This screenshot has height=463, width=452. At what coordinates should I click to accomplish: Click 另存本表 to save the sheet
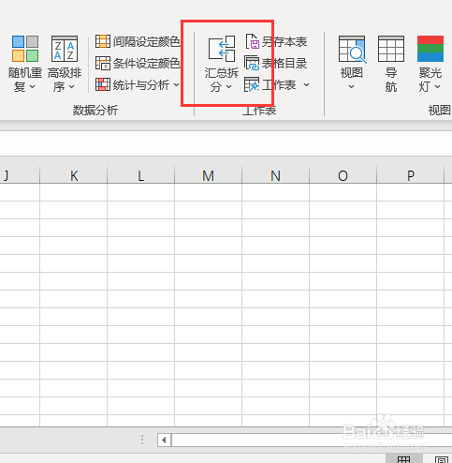tap(276, 42)
